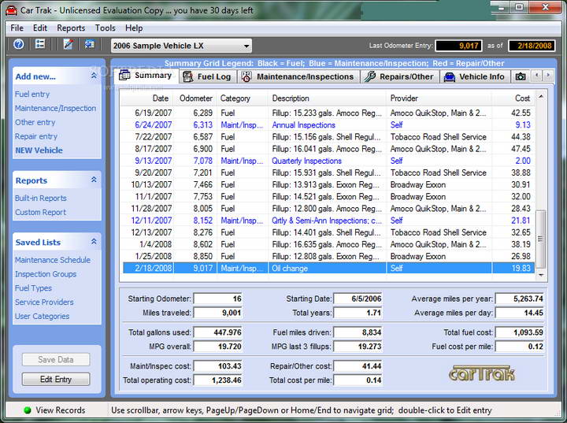Click the help question mark toolbar icon
Screen dimensions: 567x423
[18, 45]
